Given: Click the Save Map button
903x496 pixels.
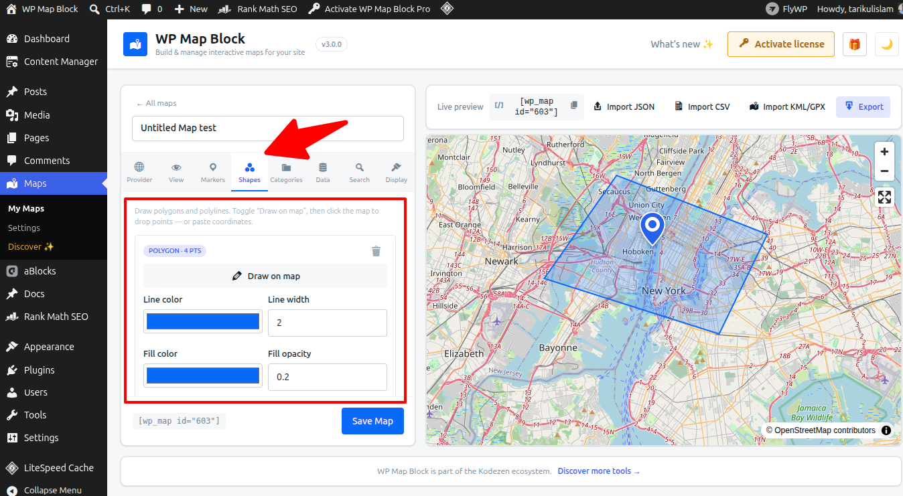Looking at the screenshot, I should [372, 421].
